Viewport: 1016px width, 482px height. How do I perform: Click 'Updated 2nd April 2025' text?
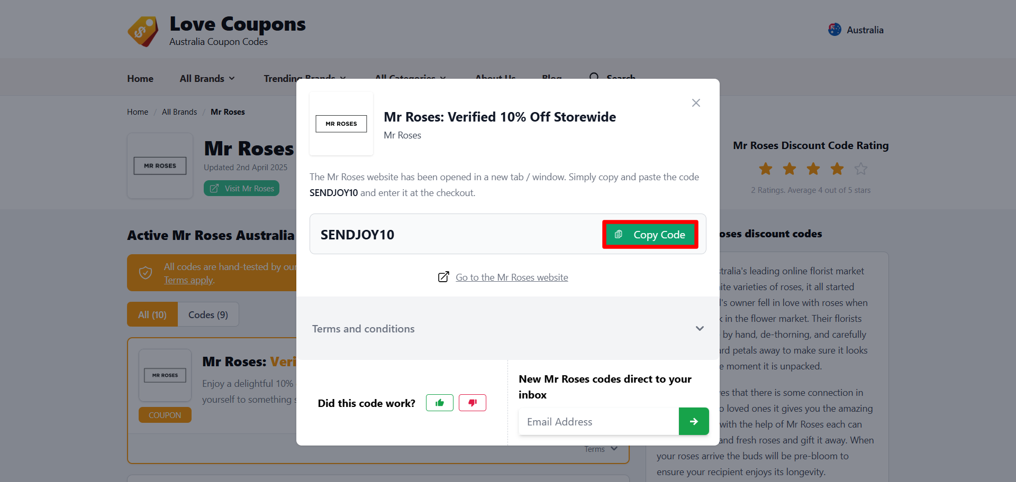[x=246, y=167]
